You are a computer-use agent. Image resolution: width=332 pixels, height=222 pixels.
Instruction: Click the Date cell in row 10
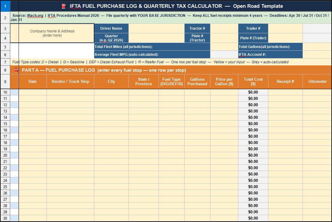coord(33,92)
